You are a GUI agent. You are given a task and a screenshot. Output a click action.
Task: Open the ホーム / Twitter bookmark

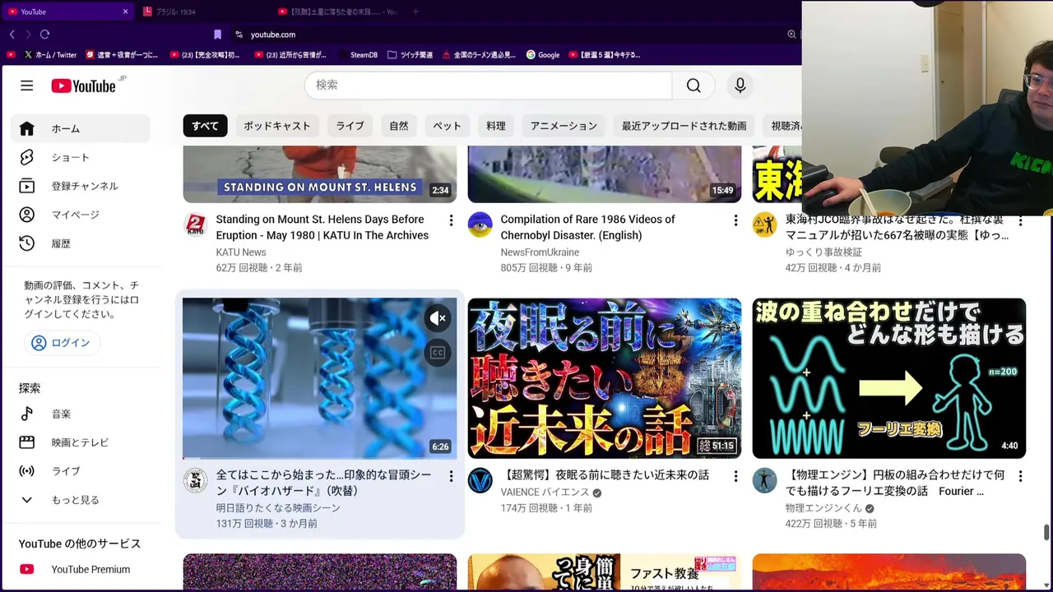point(50,55)
